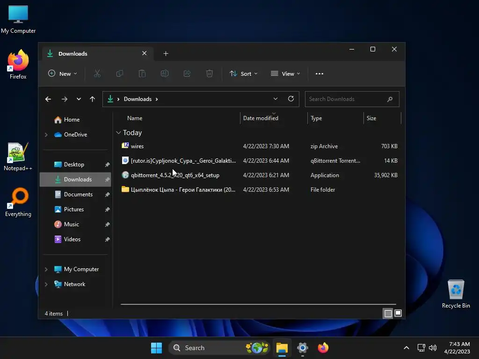Collapse the Today group
Image resolution: width=479 pixels, height=359 pixels.
[118, 132]
